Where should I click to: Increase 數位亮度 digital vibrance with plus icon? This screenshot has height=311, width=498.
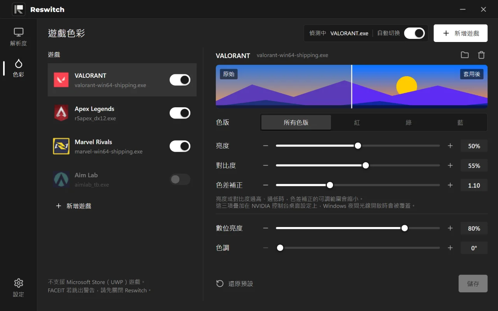click(450, 228)
